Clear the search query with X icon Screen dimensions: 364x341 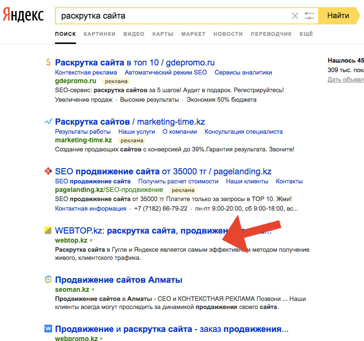(295, 16)
